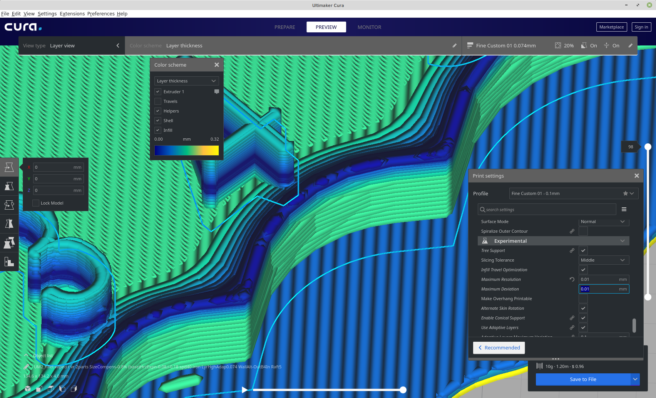Screen dimensions: 656x398
Task: Open the File menu
Action: click(5, 13)
